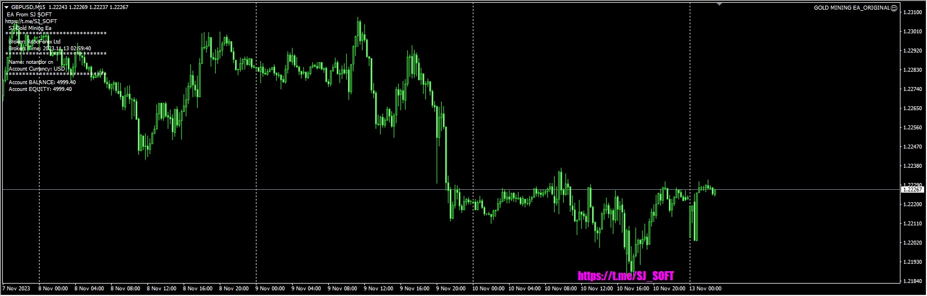Image resolution: width=927 pixels, height=296 pixels.
Task: Click the 1.22920 price scale label
Action: click(x=913, y=51)
